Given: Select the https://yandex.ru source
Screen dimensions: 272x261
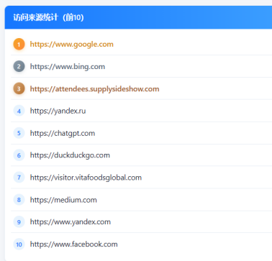Looking at the screenshot, I should click(58, 111).
